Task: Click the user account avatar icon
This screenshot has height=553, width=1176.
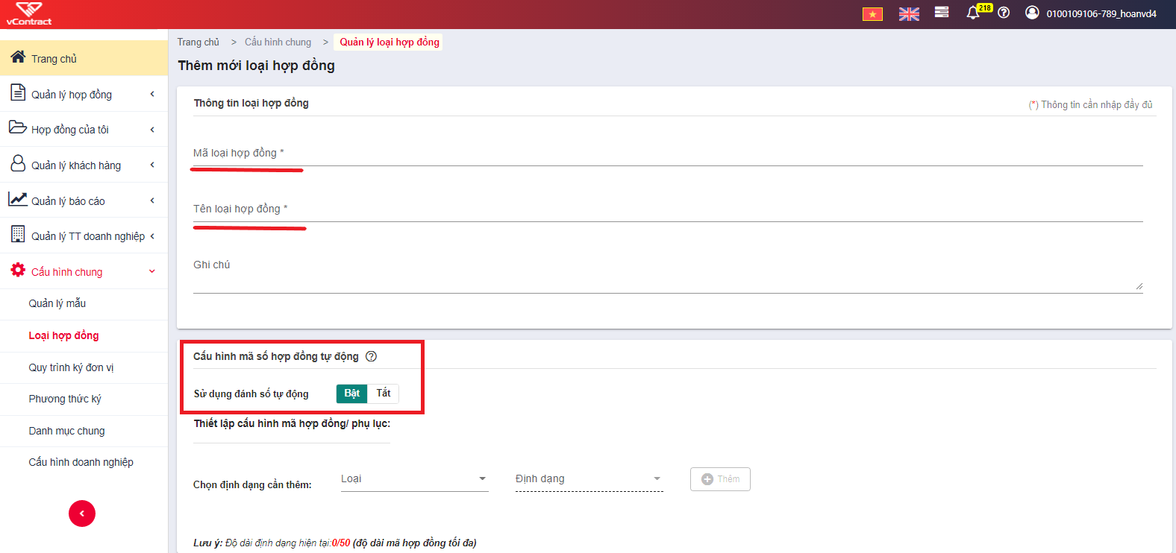Action: [x=1032, y=13]
